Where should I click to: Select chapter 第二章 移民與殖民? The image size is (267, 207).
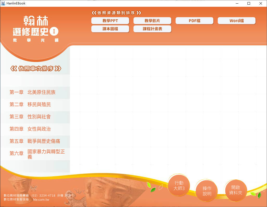30,104
